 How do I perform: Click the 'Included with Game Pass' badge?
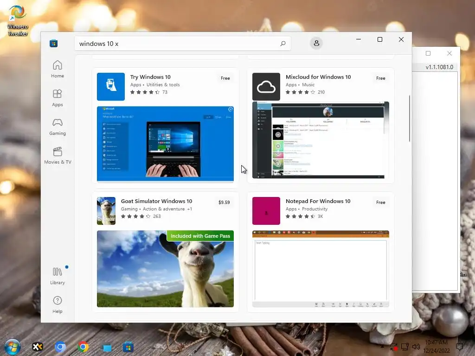pos(200,236)
